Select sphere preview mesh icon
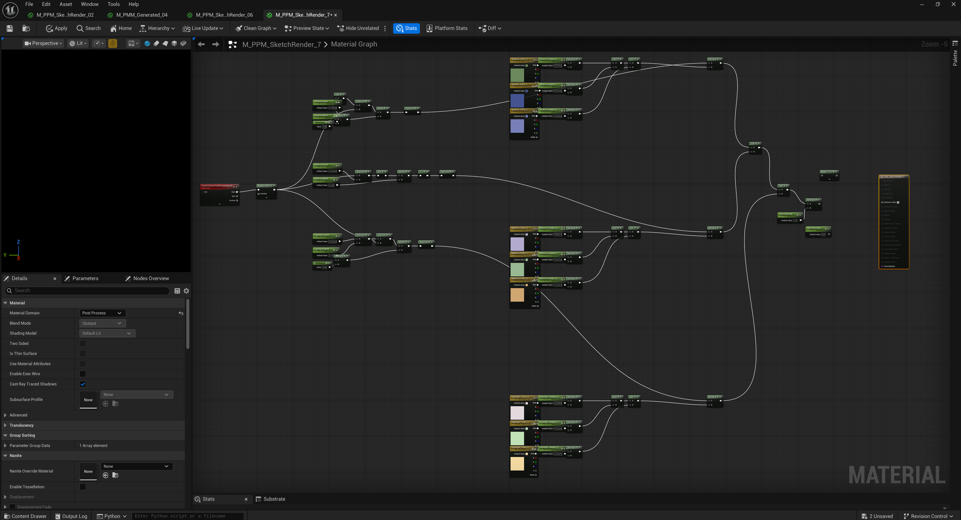The width and height of the screenshot is (961, 520). click(x=147, y=43)
